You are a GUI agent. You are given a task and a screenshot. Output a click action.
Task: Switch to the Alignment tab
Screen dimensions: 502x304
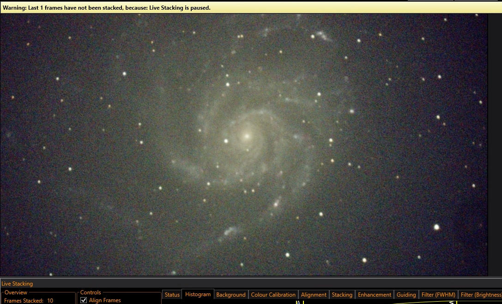pos(314,294)
